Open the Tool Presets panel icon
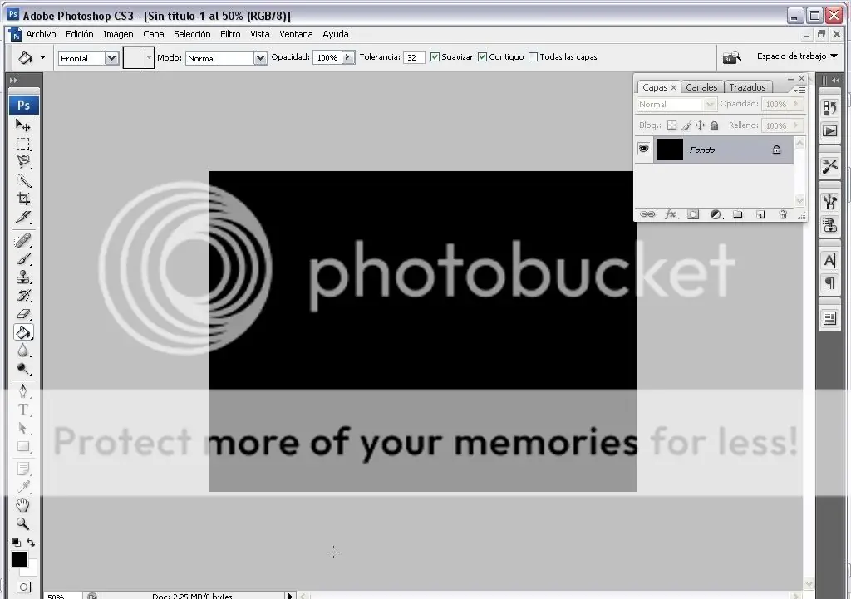851x599 pixels. (830, 166)
